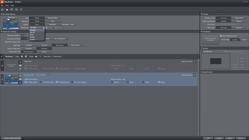Toggle the Shapes checkbox in Destination #1
The height and width of the screenshot is (140, 249).
[159, 82]
